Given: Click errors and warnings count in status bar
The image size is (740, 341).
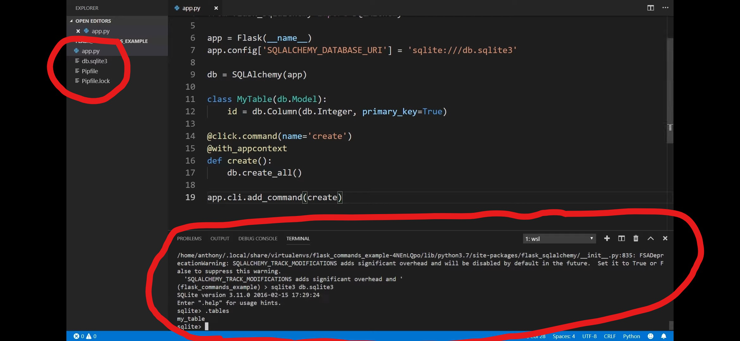Looking at the screenshot, I should click(85, 336).
